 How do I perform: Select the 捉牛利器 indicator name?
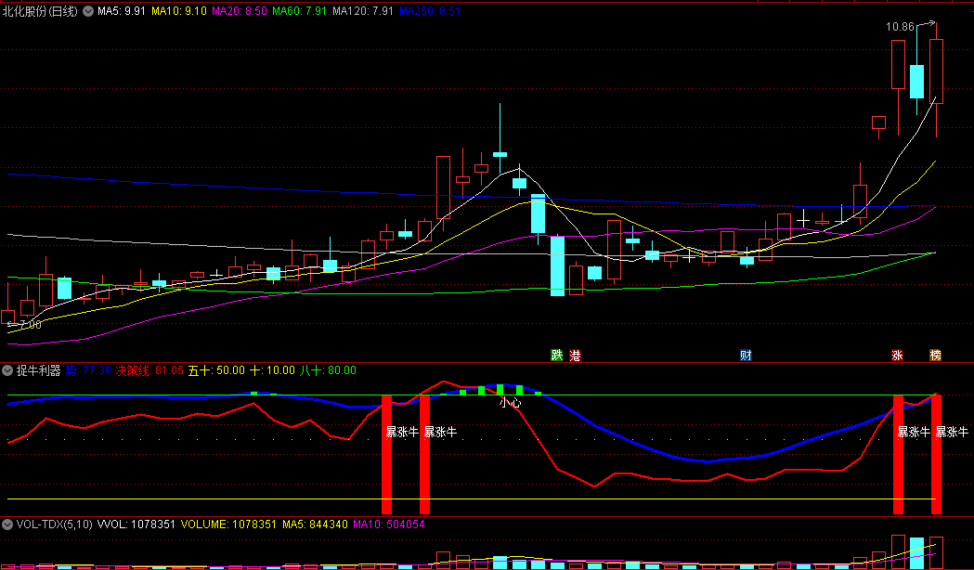(39, 370)
